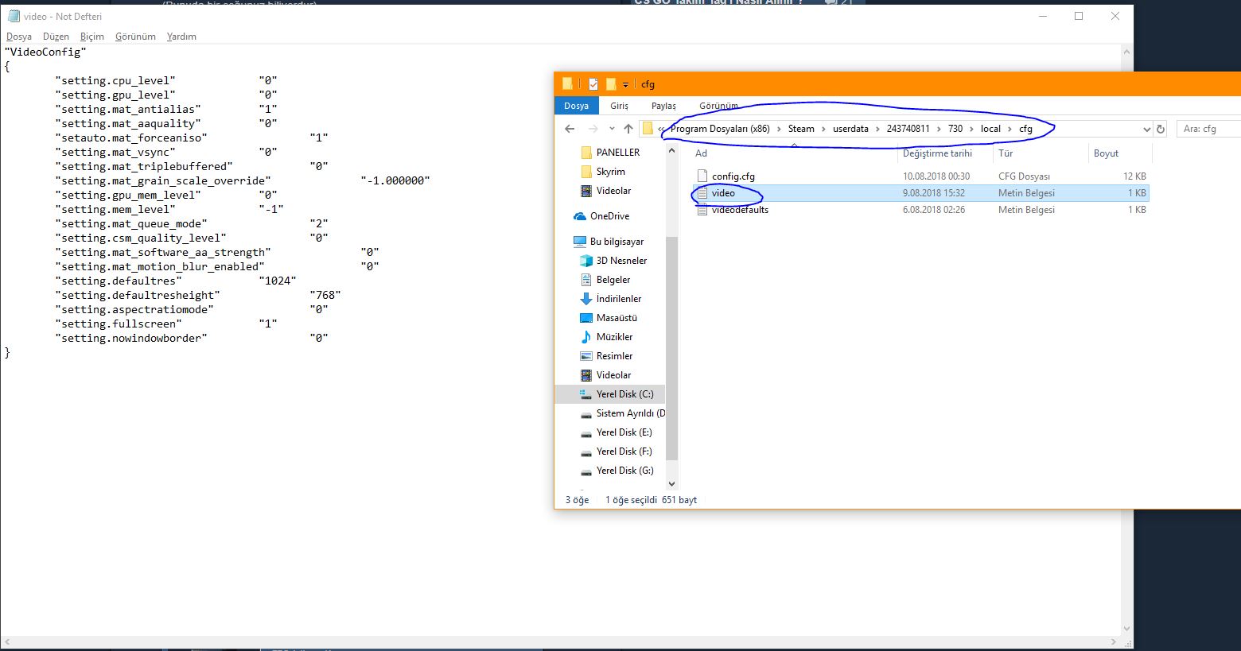Image resolution: width=1241 pixels, height=651 pixels.
Task: Open the Biçim menu in Not Defteri
Action: [x=92, y=37]
